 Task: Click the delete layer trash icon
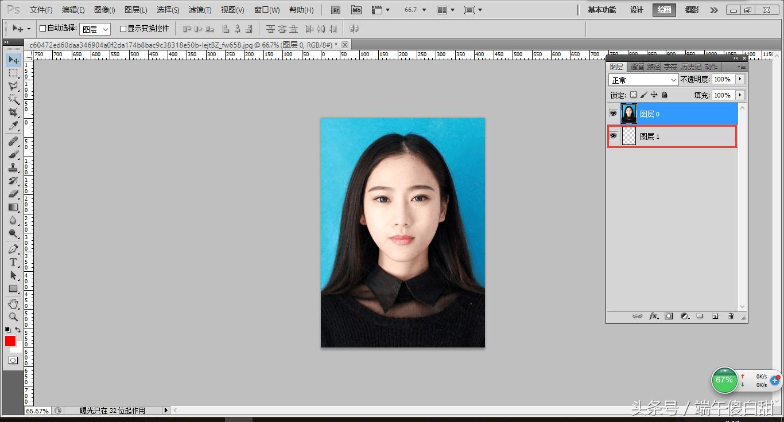pos(731,316)
